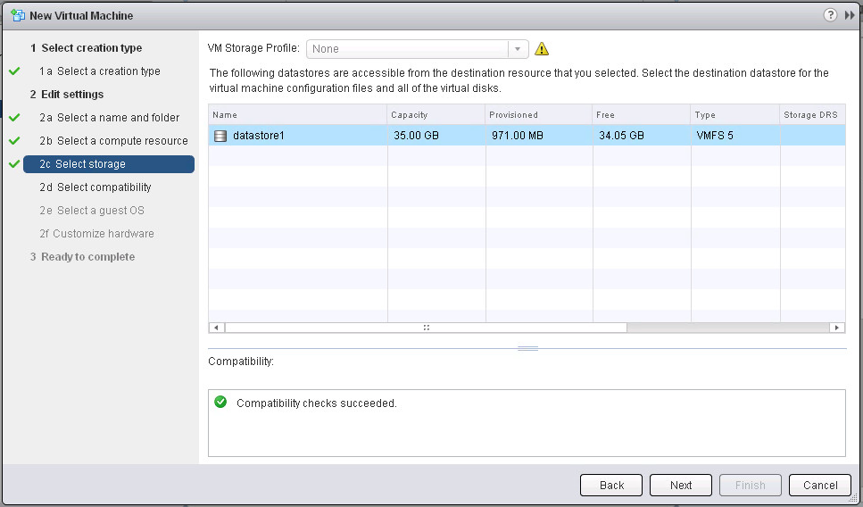
Task: Open step 1a Select a creation type
Action: tap(99, 71)
